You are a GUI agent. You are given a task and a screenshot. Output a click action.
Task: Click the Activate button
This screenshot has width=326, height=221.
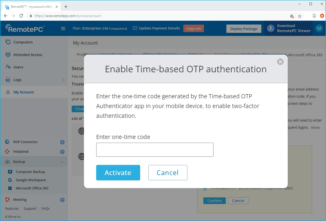(x=118, y=173)
